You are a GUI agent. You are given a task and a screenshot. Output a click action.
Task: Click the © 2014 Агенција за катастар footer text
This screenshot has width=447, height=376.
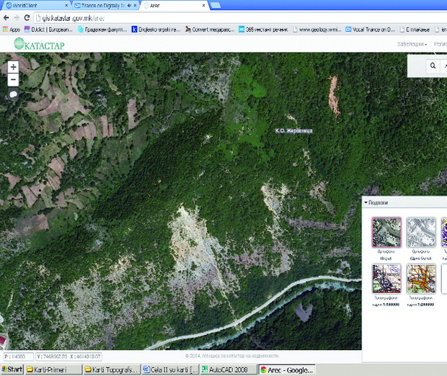coord(231,356)
